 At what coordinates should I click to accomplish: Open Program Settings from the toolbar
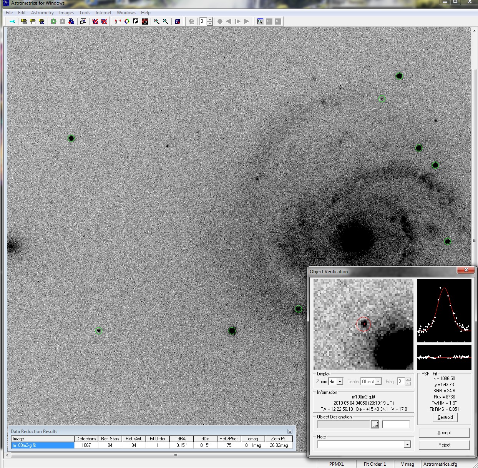point(12,22)
